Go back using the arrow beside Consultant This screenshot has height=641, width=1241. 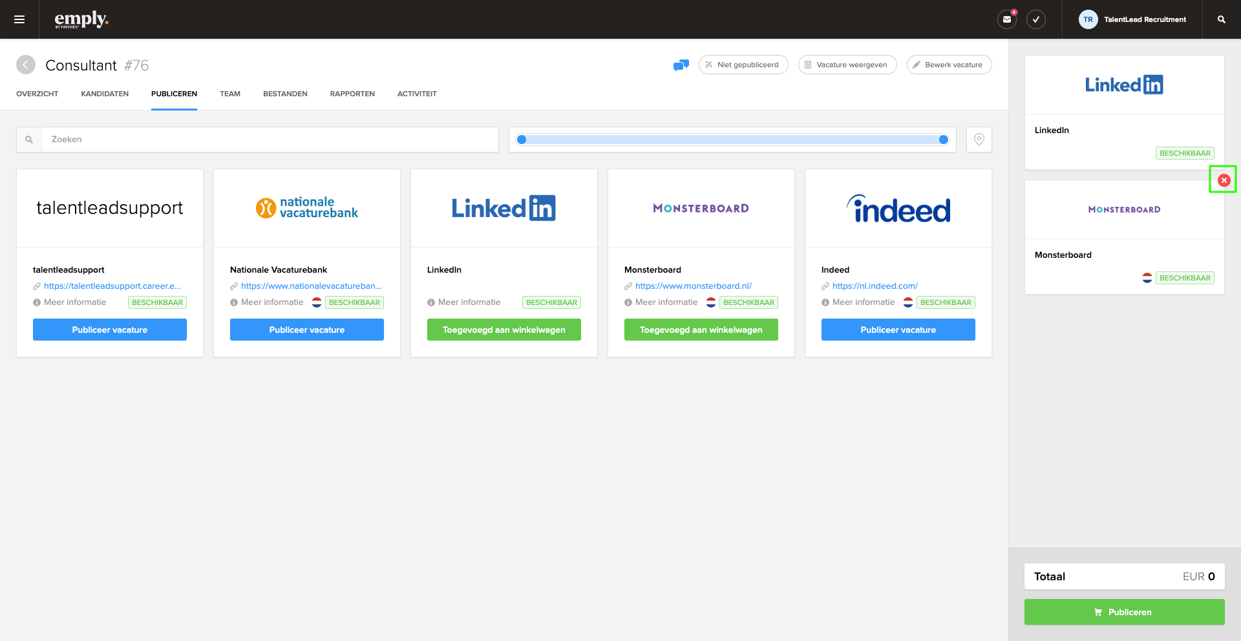pos(26,65)
